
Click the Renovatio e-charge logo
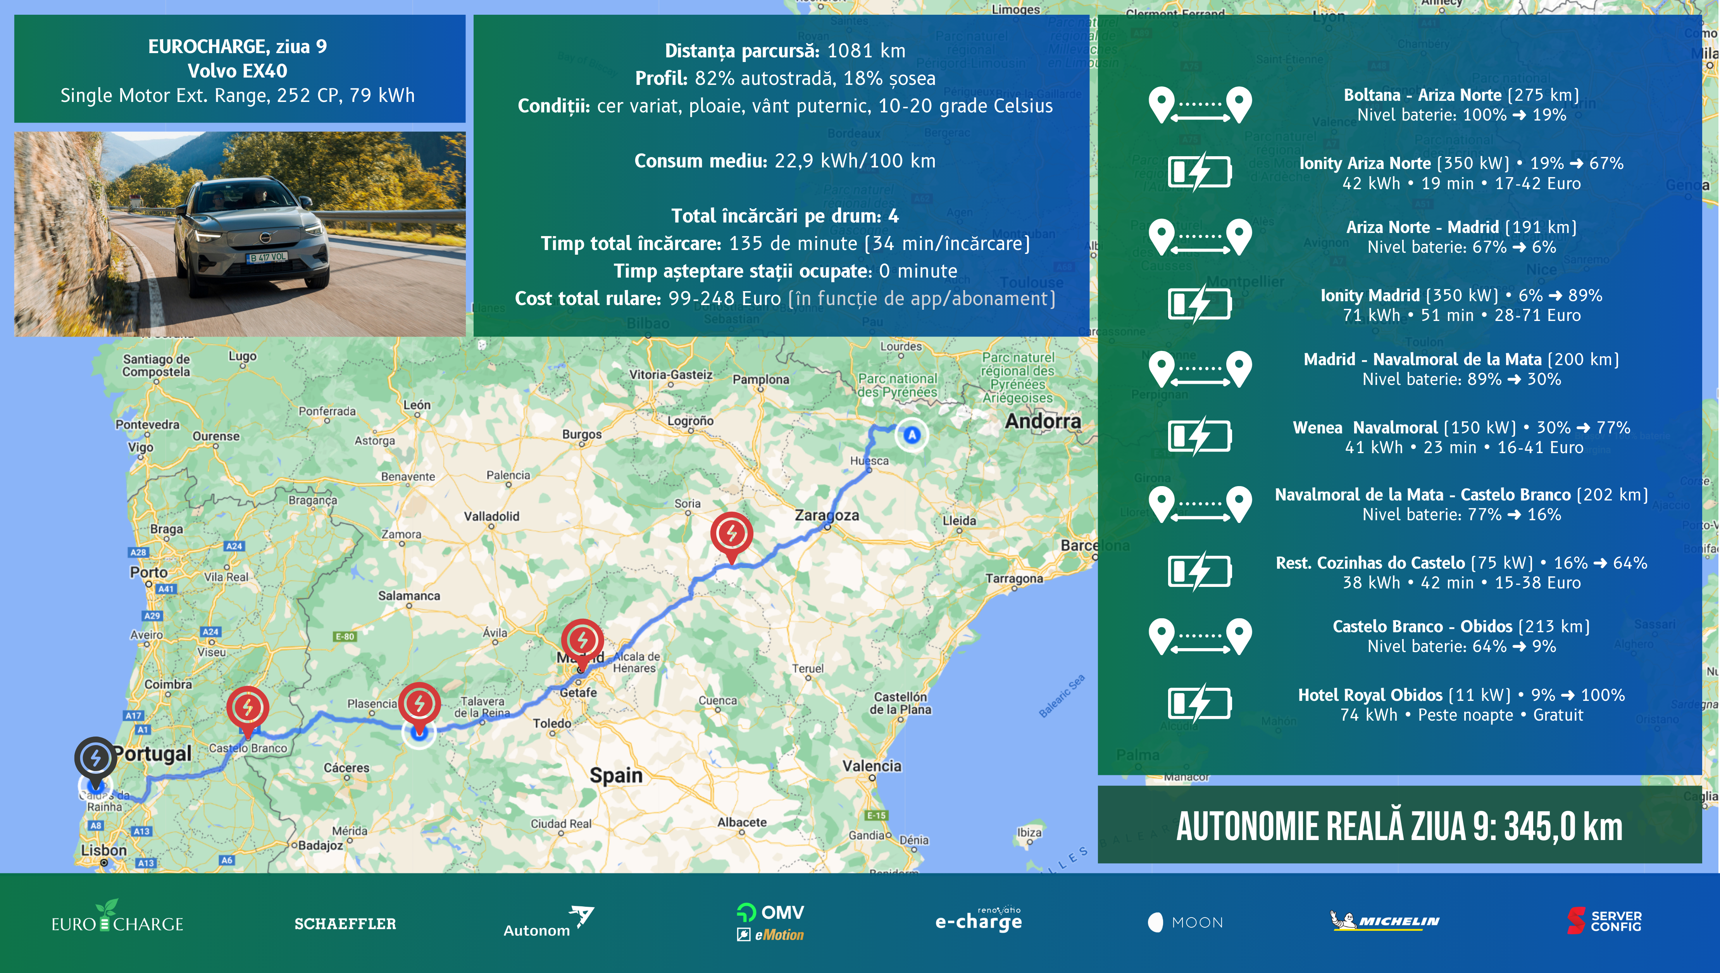(979, 919)
